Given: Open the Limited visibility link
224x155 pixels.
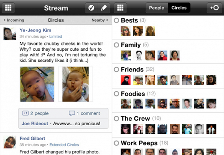Looking at the screenshot, I should 55,36.
